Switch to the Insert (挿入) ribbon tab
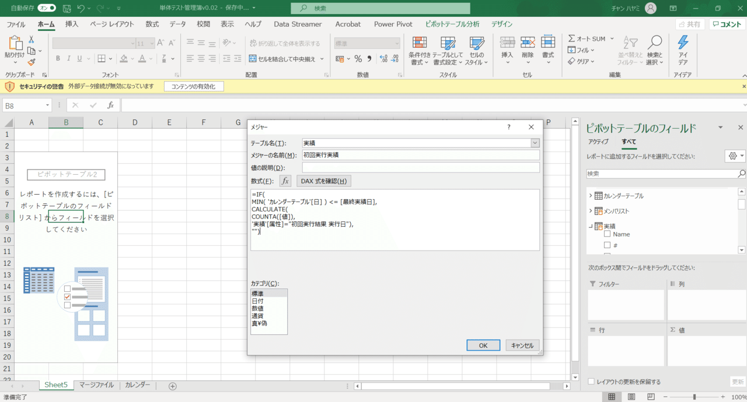Image resolution: width=747 pixels, height=402 pixels. tap(72, 24)
